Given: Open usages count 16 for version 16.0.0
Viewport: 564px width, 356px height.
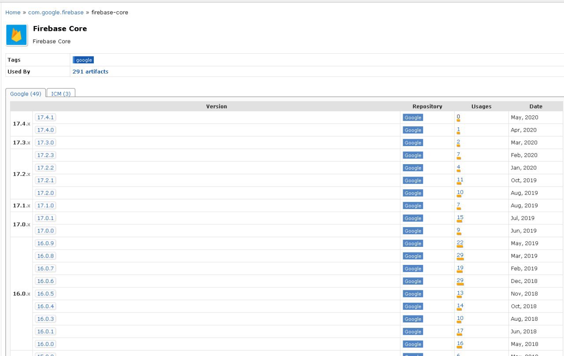Looking at the screenshot, I should click(460, 344).
